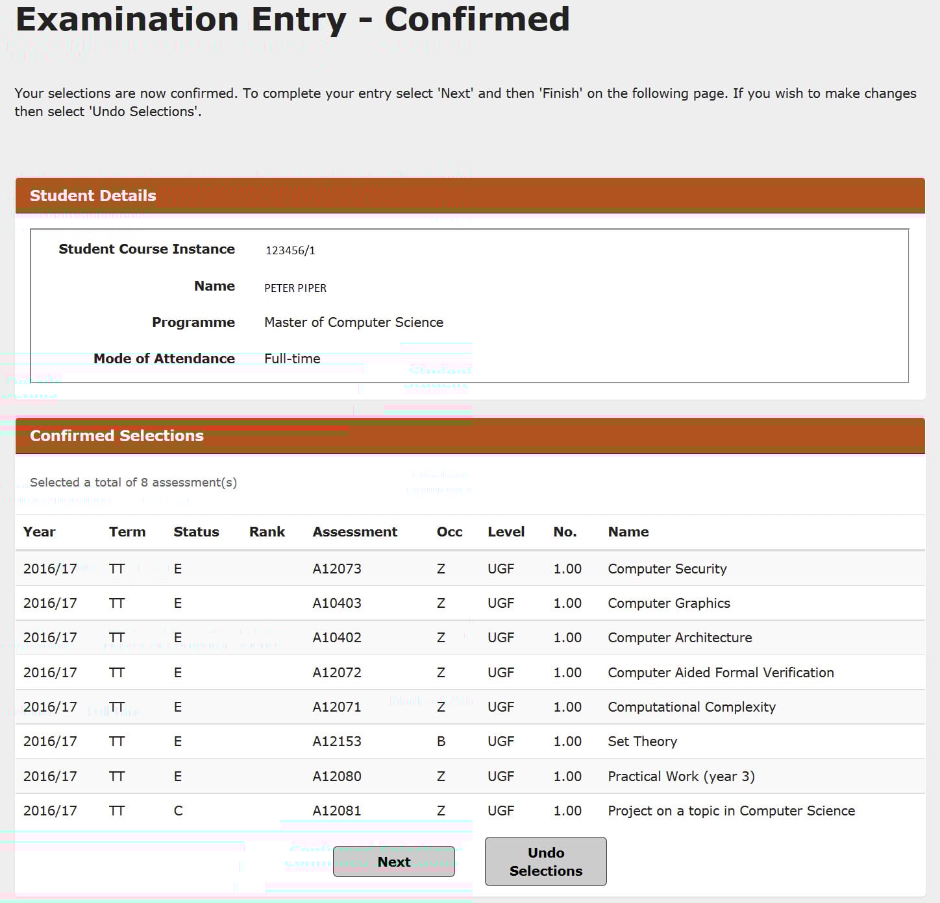The image size is (940, 903).
Task: Click the Student Details section header
Action: [x=93, y=196]
